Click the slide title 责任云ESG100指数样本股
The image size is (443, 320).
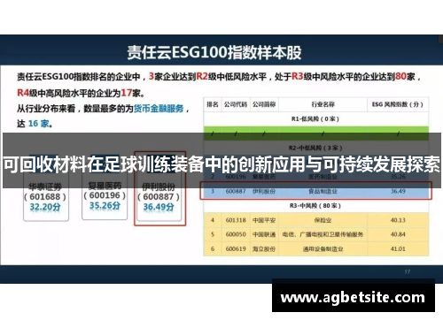click(214, 52)
